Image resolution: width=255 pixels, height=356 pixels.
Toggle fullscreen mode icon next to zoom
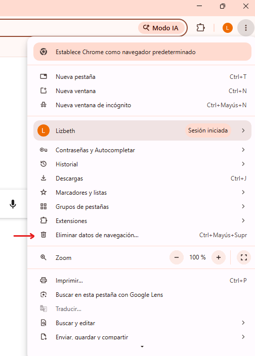point(244,257)
